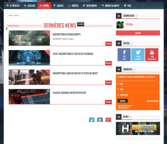Collapse the Social widget toggle

point(132,43)
